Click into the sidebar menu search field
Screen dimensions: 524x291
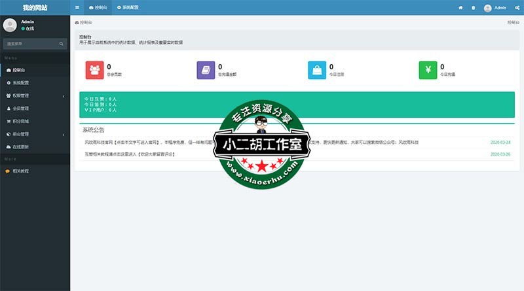[x=29, y=44]
